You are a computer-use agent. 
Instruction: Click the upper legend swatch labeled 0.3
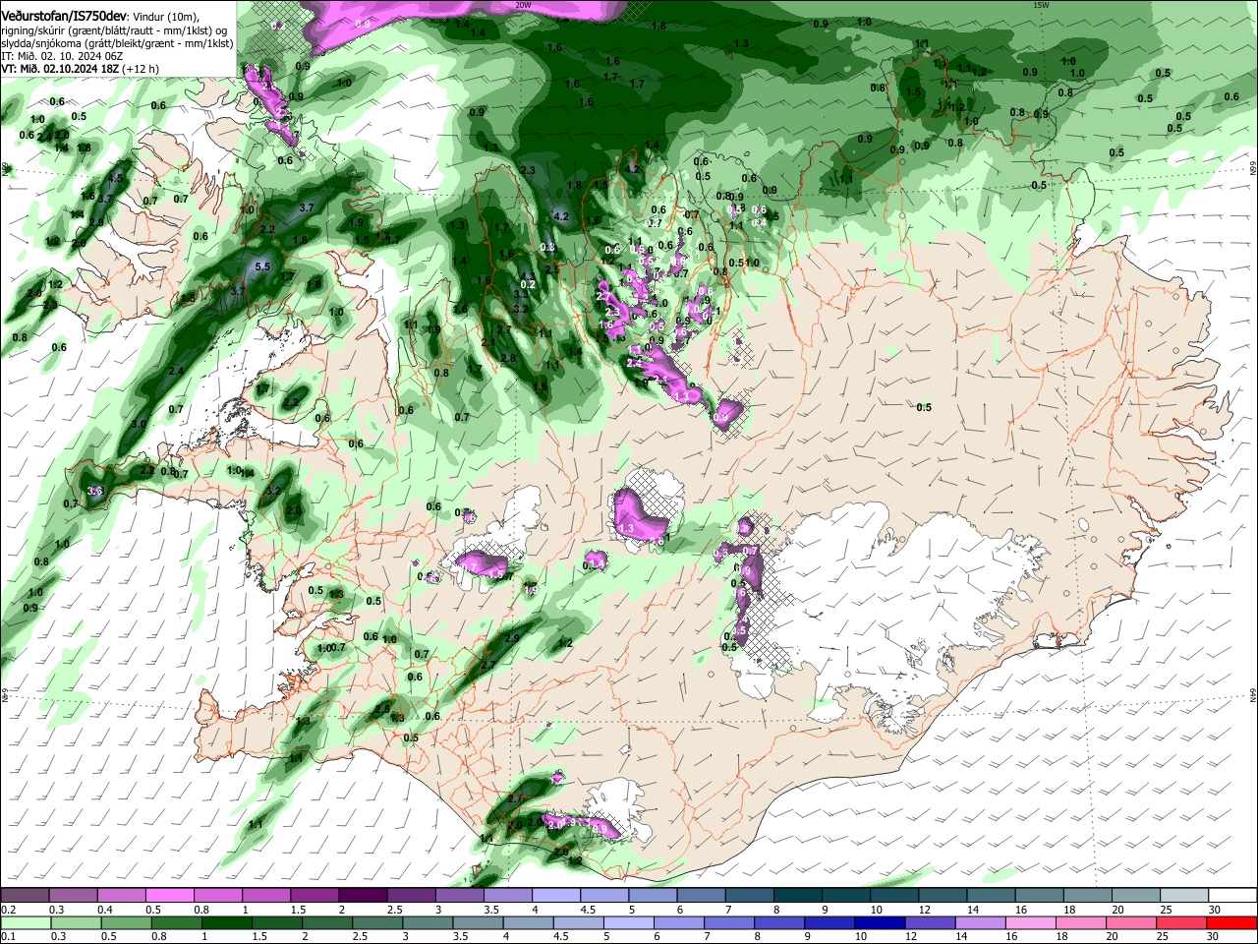[x=73, y=896]
